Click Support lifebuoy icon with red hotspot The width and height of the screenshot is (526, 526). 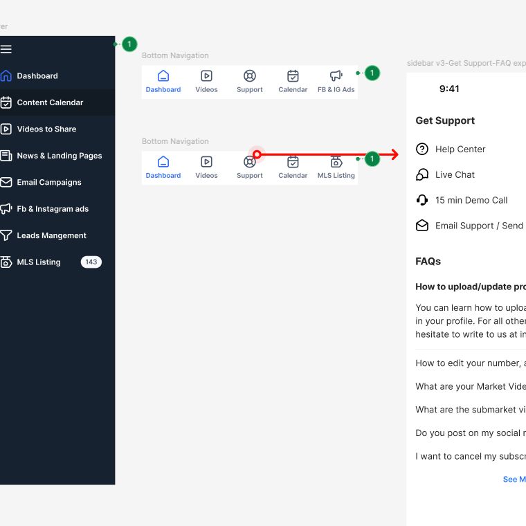tap(250, 162)
